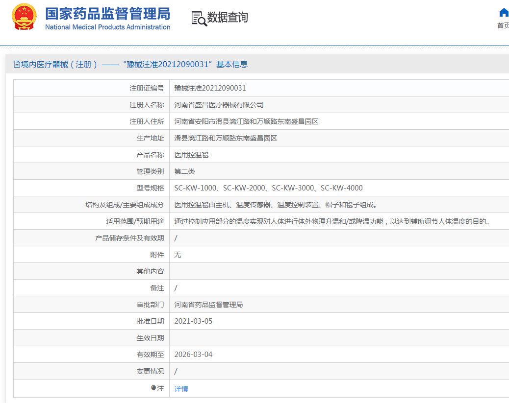Click the 生产地址 production address value
509x403 pixels.
click(226, 138)
